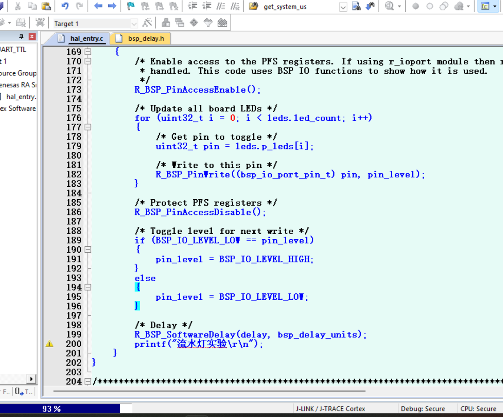Open Manage Run-Time Environment green diamond
Viewport: 503px width, 417px height.
194,23
